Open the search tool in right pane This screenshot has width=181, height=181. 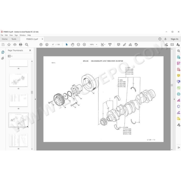(178, 51)
